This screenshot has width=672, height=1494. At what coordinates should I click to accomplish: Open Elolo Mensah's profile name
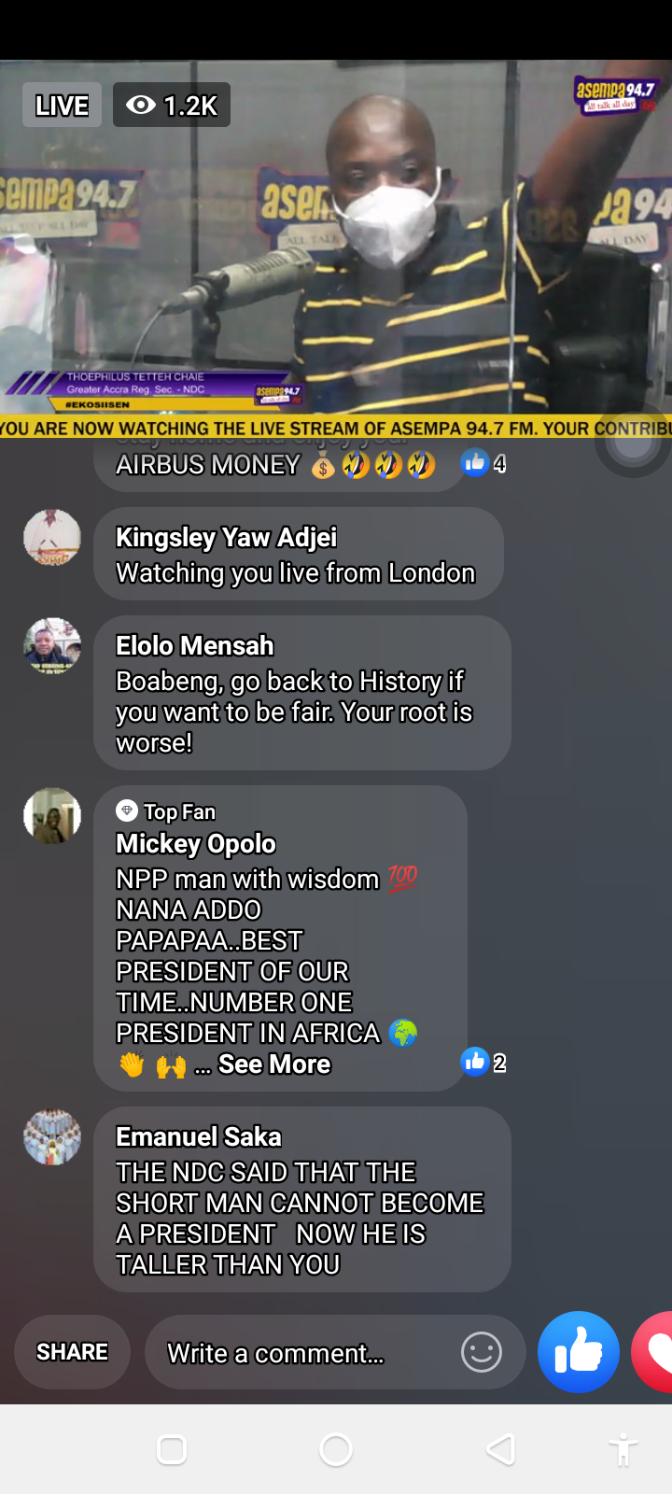[195, 645]
